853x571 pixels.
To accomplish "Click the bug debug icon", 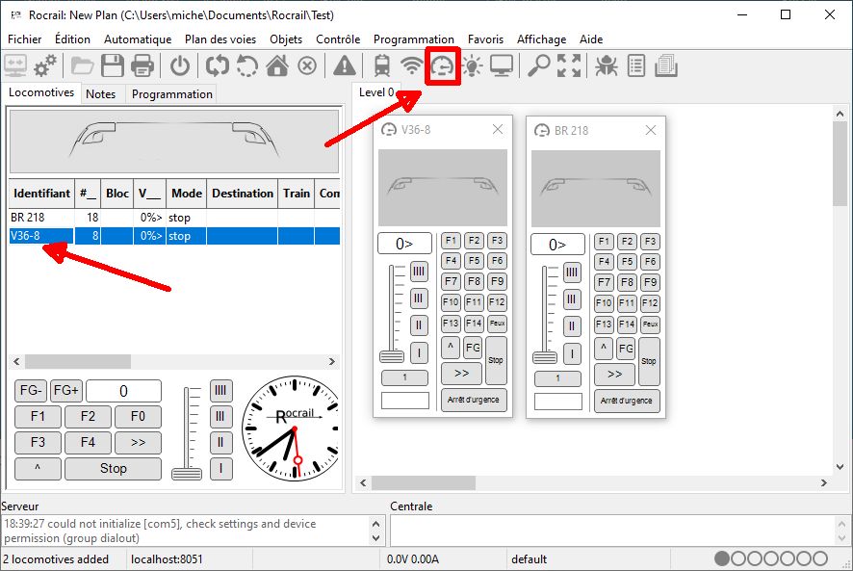I will coord(606,65).
